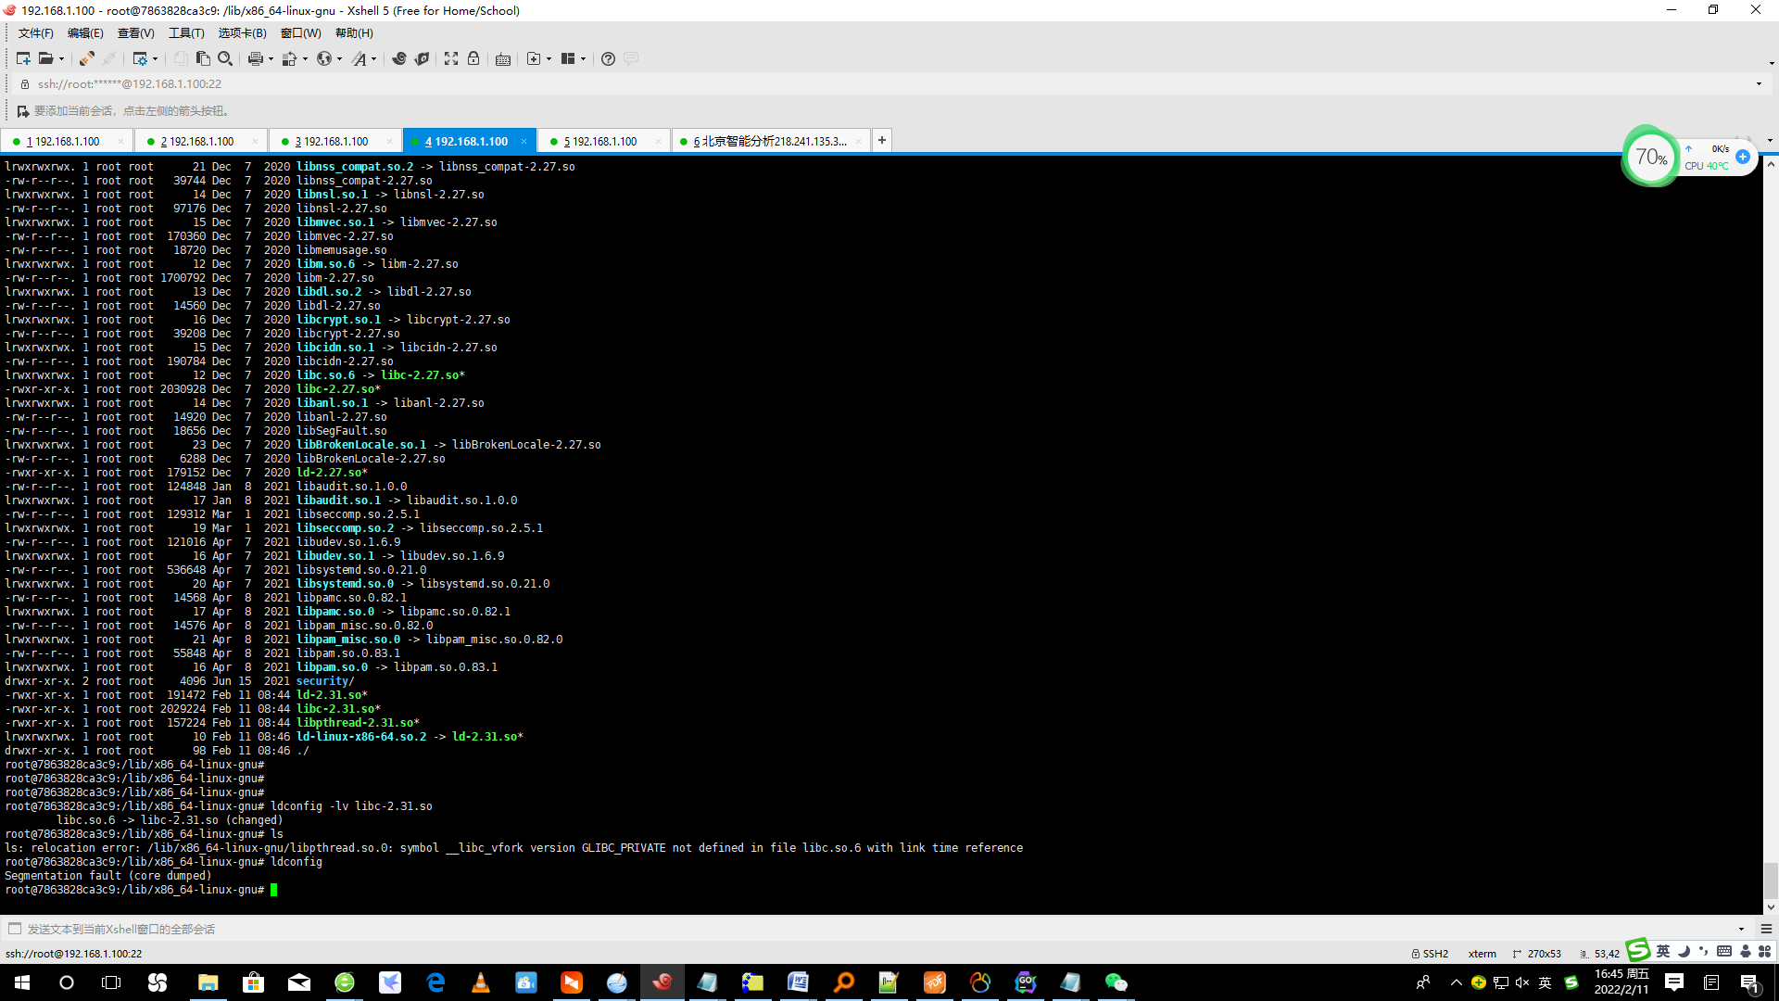Toggle night mode moon icon in status bar
1779x1001 pixels.
(x=1684, y=951)
